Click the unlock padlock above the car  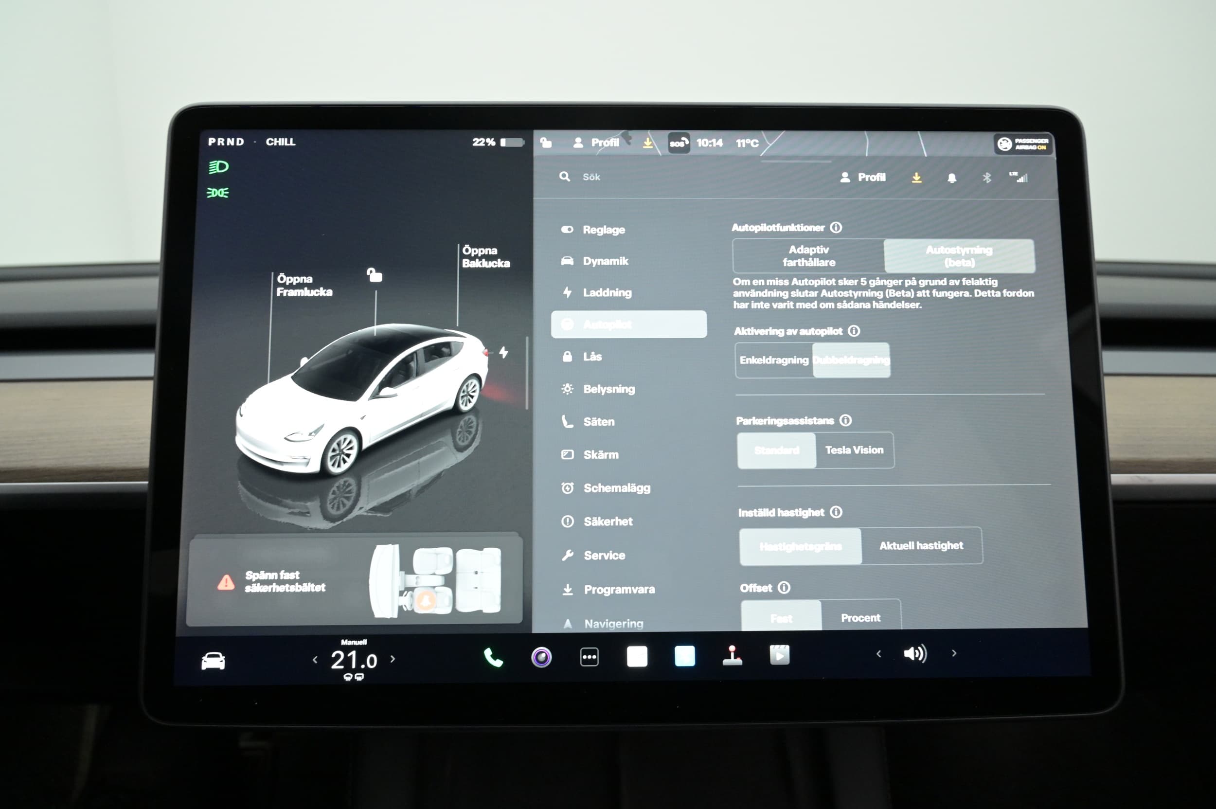(x=375, y=275)
